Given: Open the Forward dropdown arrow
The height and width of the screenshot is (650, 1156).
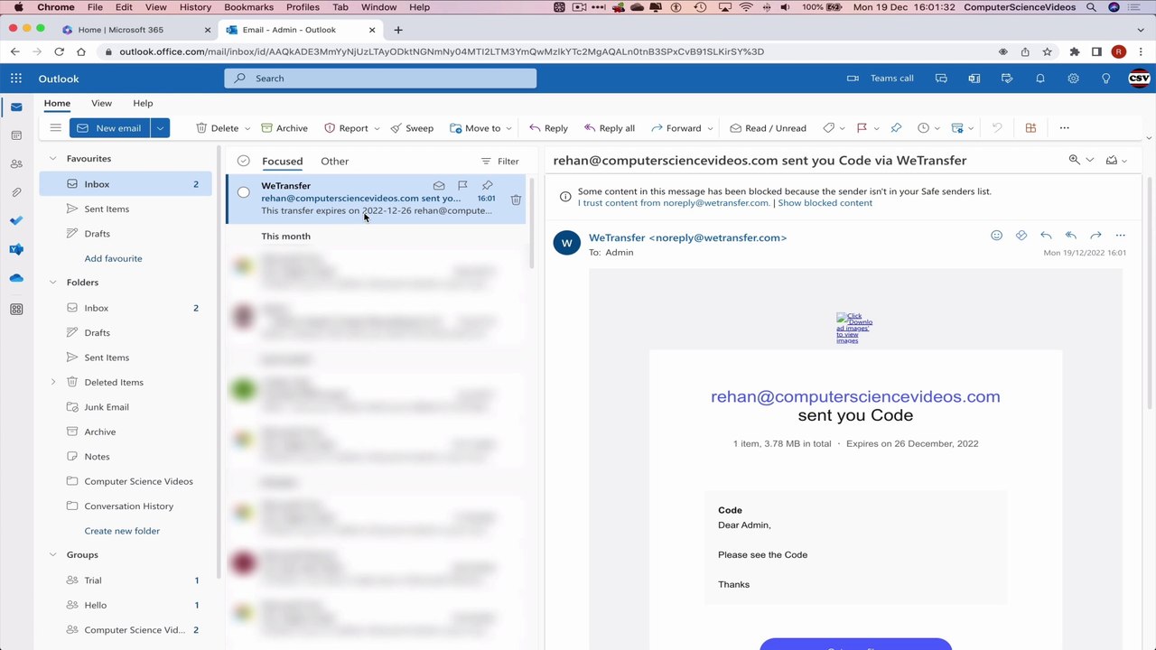Looking at the screenshot, I should click(710, 128).
